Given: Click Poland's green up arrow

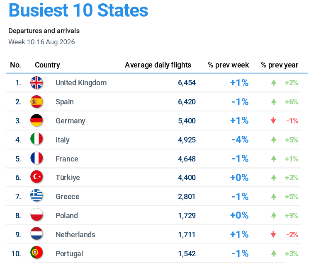Looking at the screenshot, I should point(274,215).
